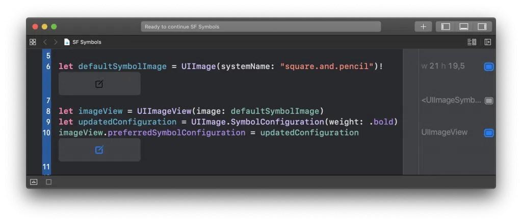Toggle inline result for UIImageView line 10

pyautogui.click(x=488, y=133)
